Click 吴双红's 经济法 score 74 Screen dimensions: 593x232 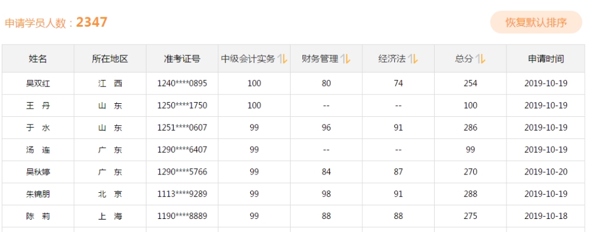(x=398, y=83)
